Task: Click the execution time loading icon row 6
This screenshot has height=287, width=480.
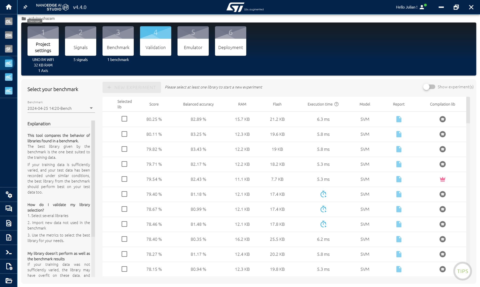Action: (x=323, y=194)
